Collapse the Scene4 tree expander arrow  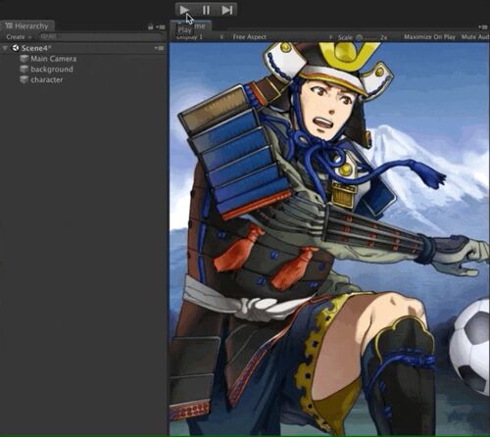pos(5,48)
